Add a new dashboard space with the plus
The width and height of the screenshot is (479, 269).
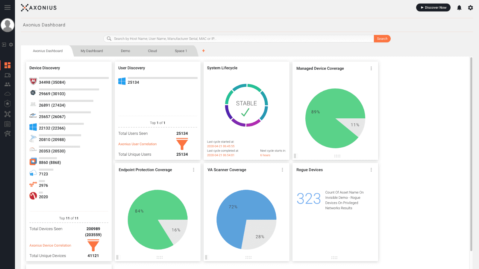(x=204, y=51)
